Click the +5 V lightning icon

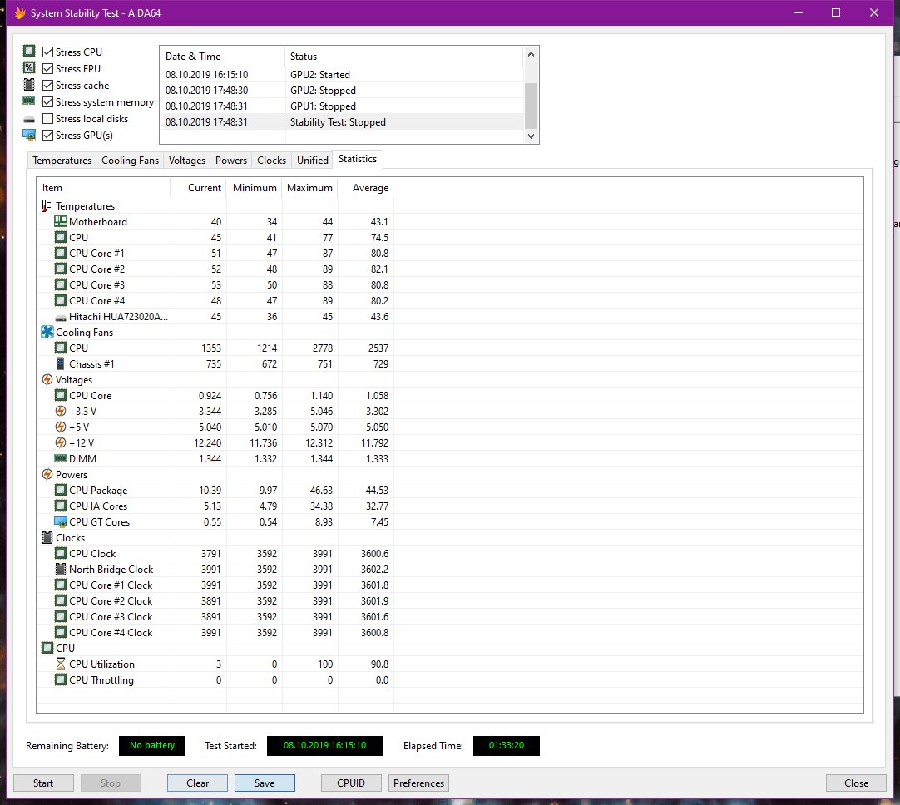pos(60,427)
